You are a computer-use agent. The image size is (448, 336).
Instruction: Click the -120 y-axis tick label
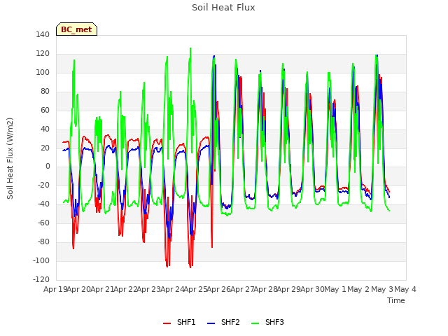point(41,279)
